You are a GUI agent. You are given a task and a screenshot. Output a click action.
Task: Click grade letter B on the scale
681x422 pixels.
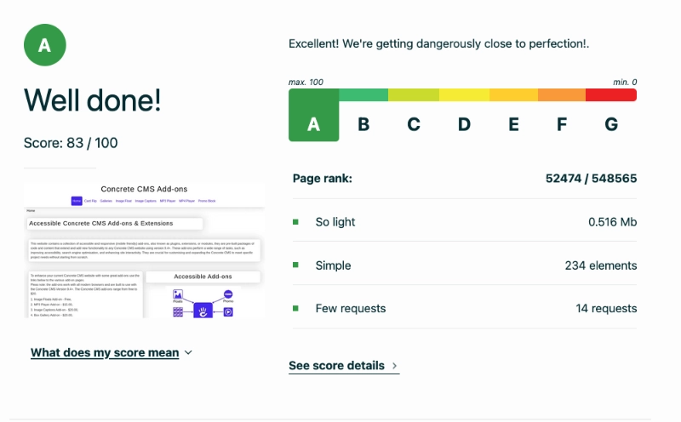(363, 124)
